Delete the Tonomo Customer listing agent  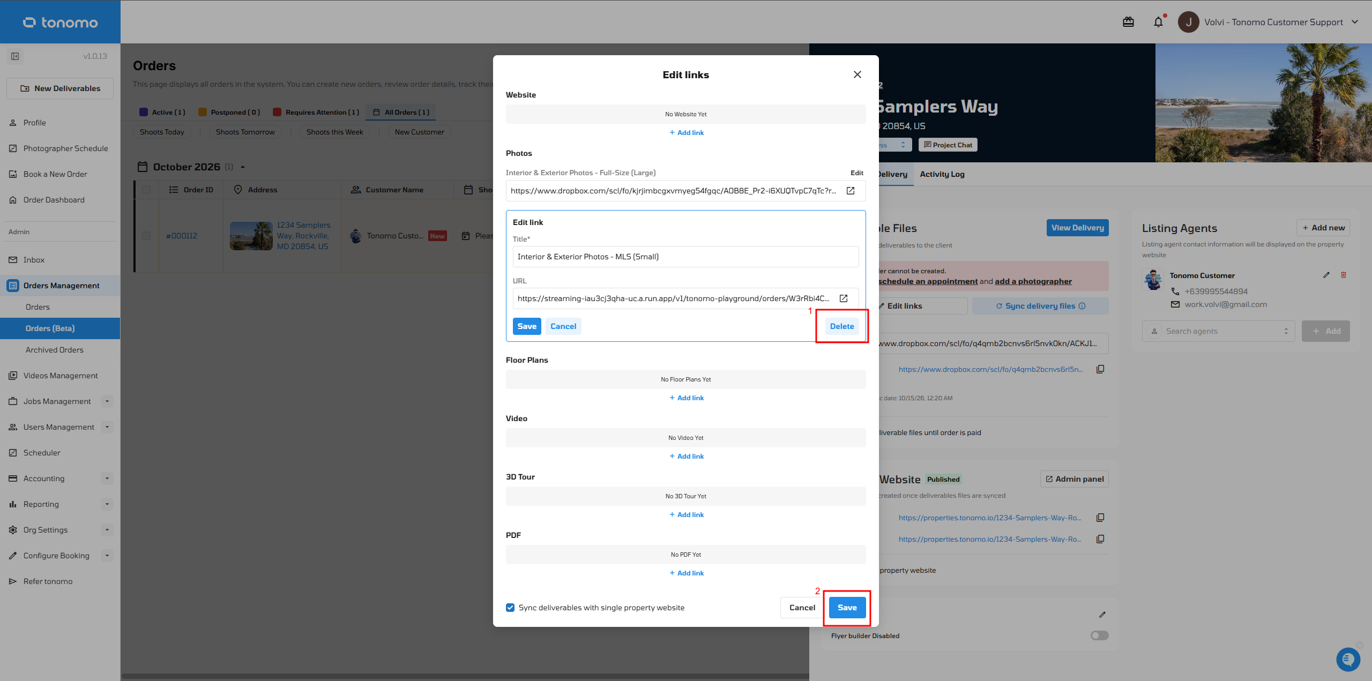point(1344,275)
